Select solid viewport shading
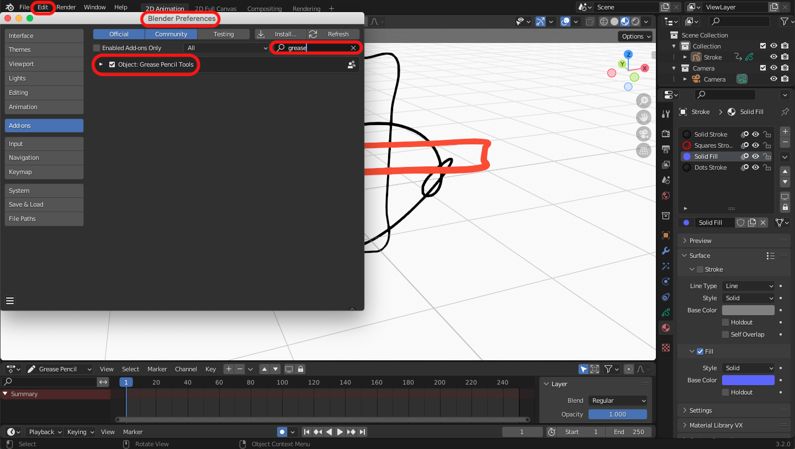The width and height of the screenshot is (795, 449). coord(614,21)
